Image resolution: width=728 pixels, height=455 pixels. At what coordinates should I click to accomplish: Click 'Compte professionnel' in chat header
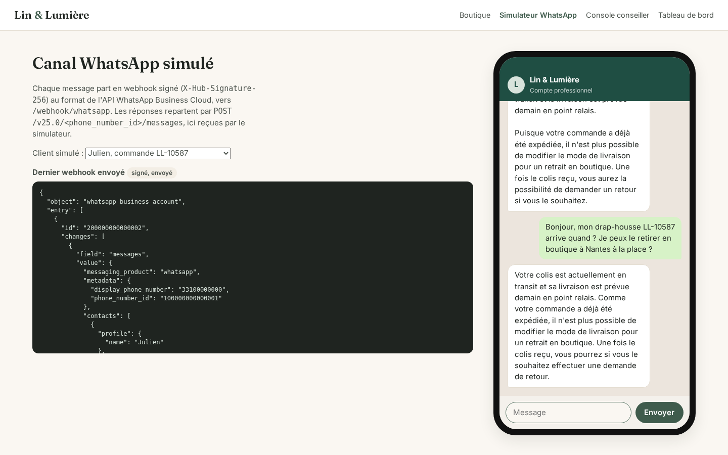(561, 90)
